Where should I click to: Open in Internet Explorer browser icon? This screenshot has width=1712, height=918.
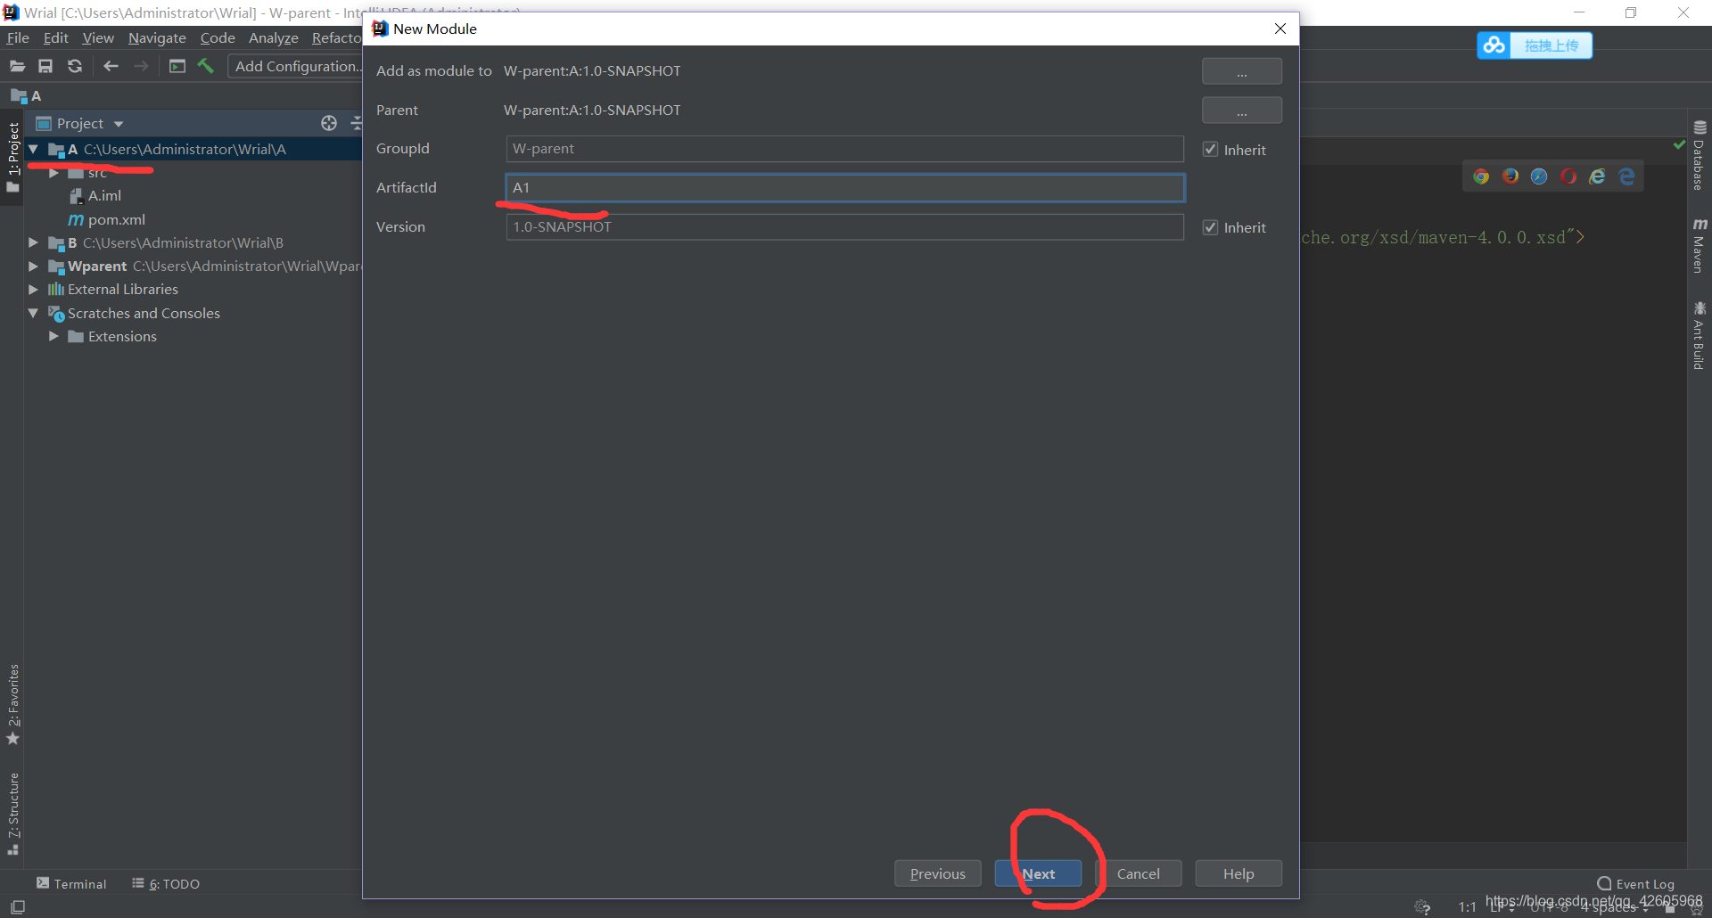point(1598,176)
